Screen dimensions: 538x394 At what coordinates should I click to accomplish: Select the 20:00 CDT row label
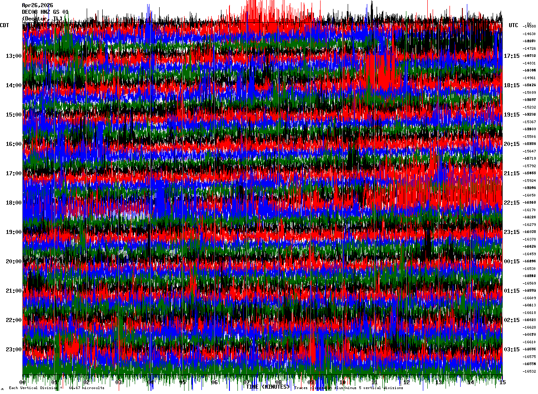(x=13, y=261)
